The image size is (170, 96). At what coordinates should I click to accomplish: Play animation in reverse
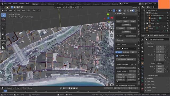coord(69,88)
